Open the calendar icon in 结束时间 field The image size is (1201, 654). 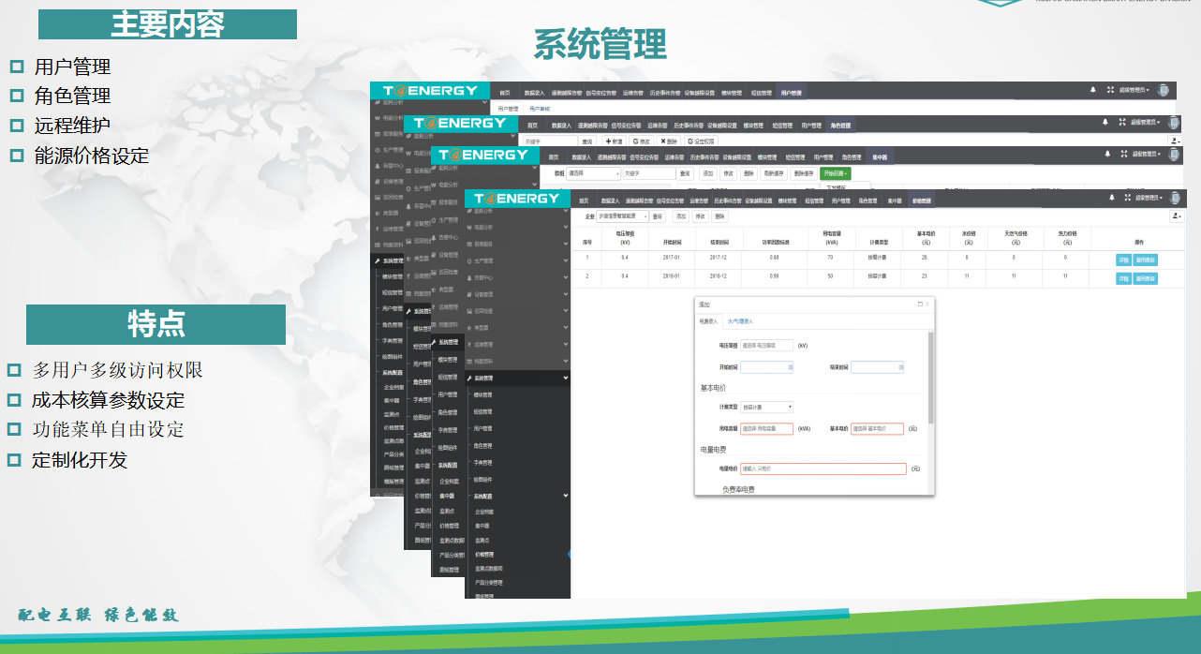899,367
